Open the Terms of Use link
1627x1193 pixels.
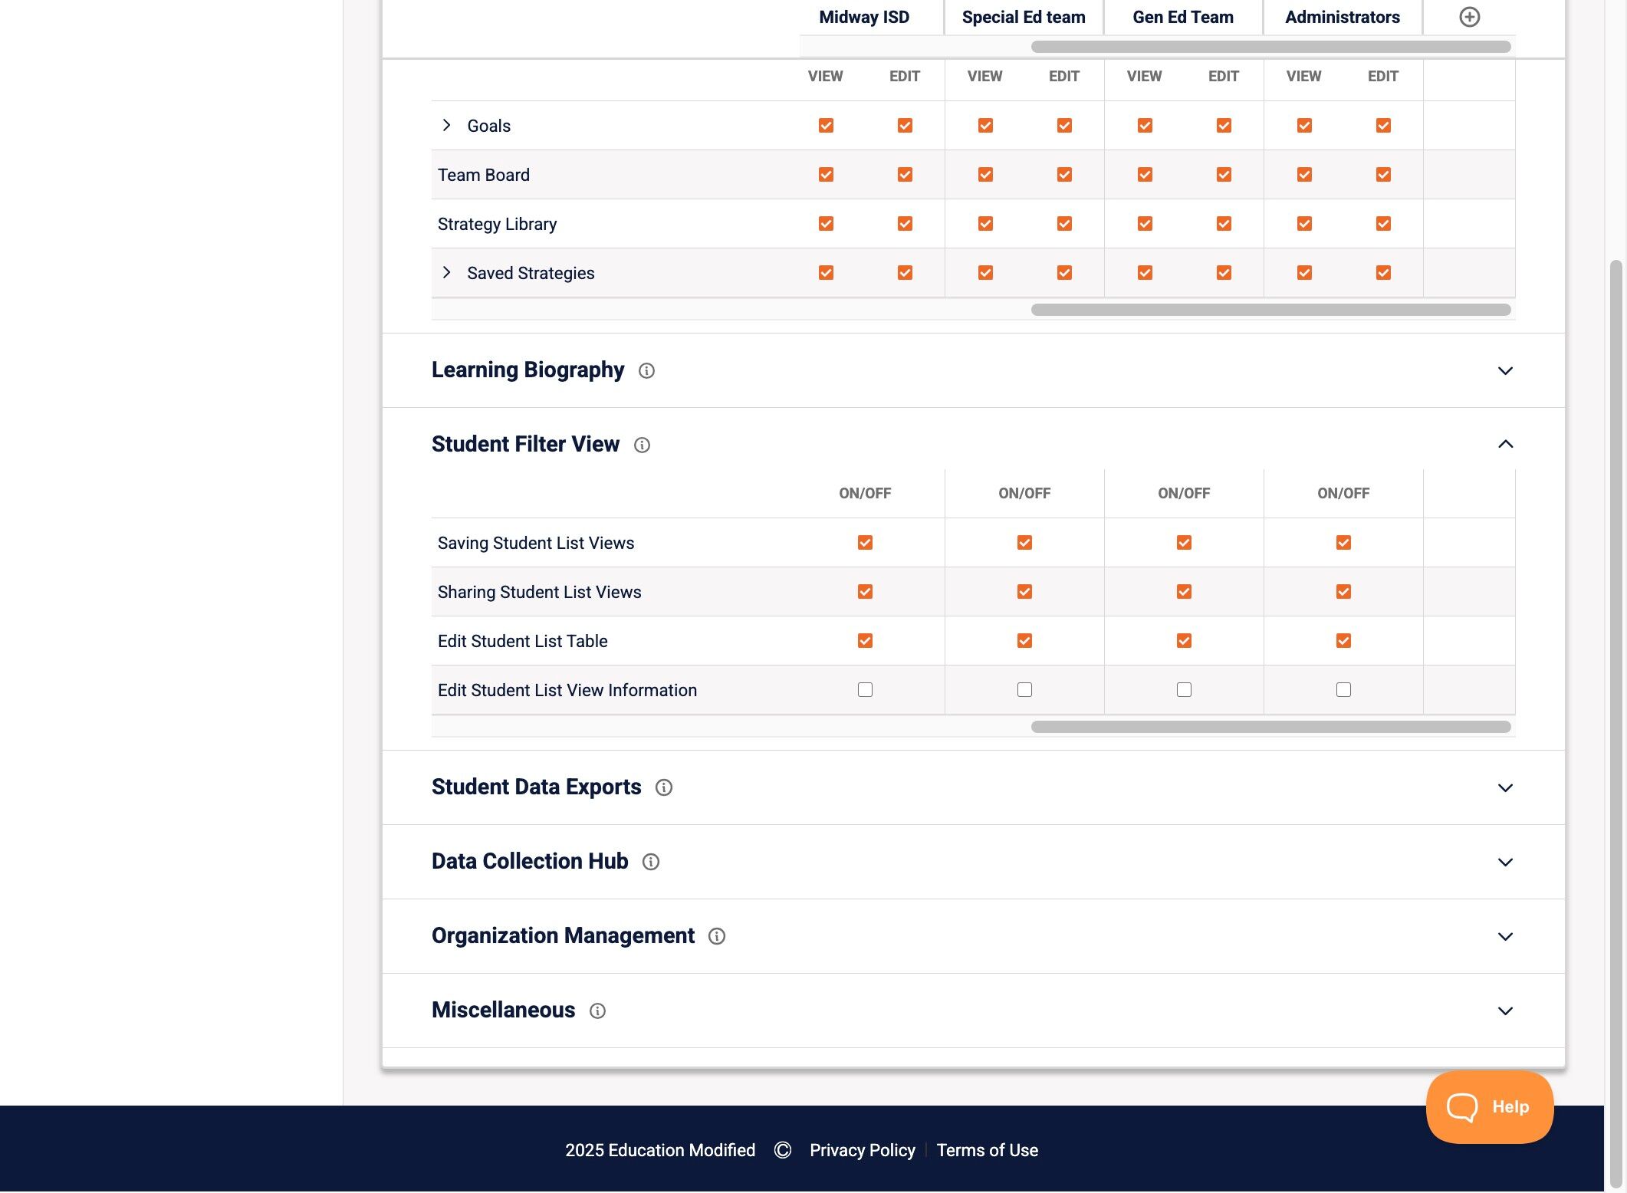tap(987, 1150)
